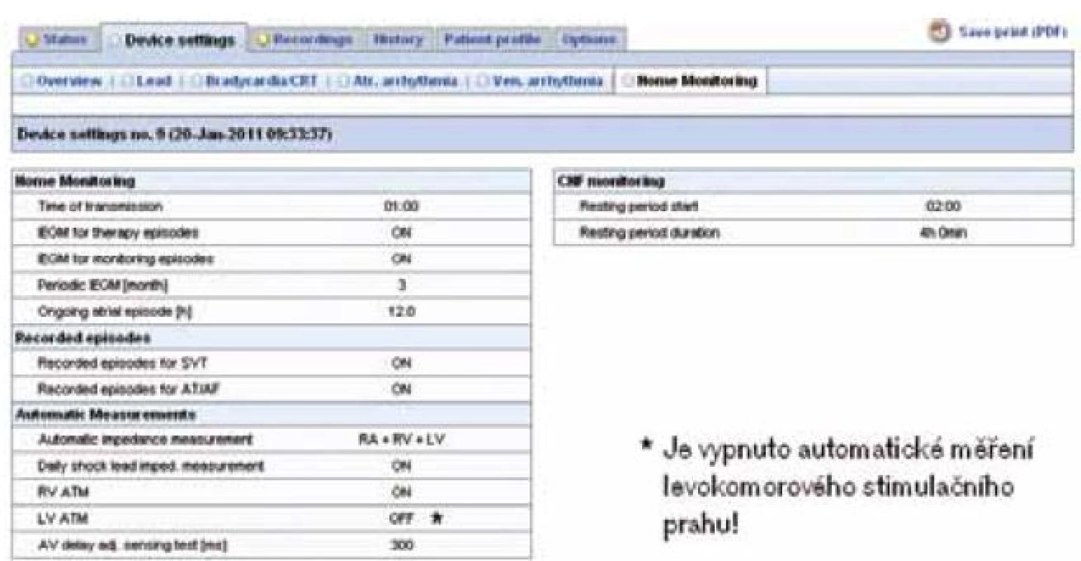Click the IEGM for monitoring episodes row

click(271, 259)
